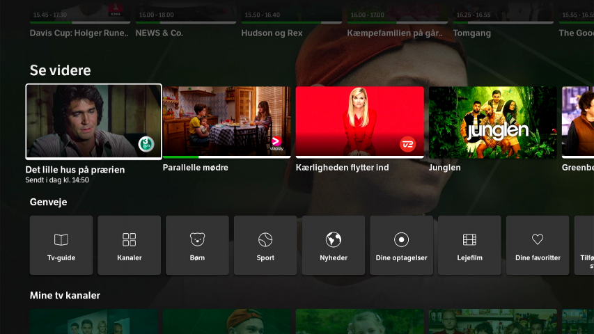
Task: Select the Tomgang live program
Action: 472,33
